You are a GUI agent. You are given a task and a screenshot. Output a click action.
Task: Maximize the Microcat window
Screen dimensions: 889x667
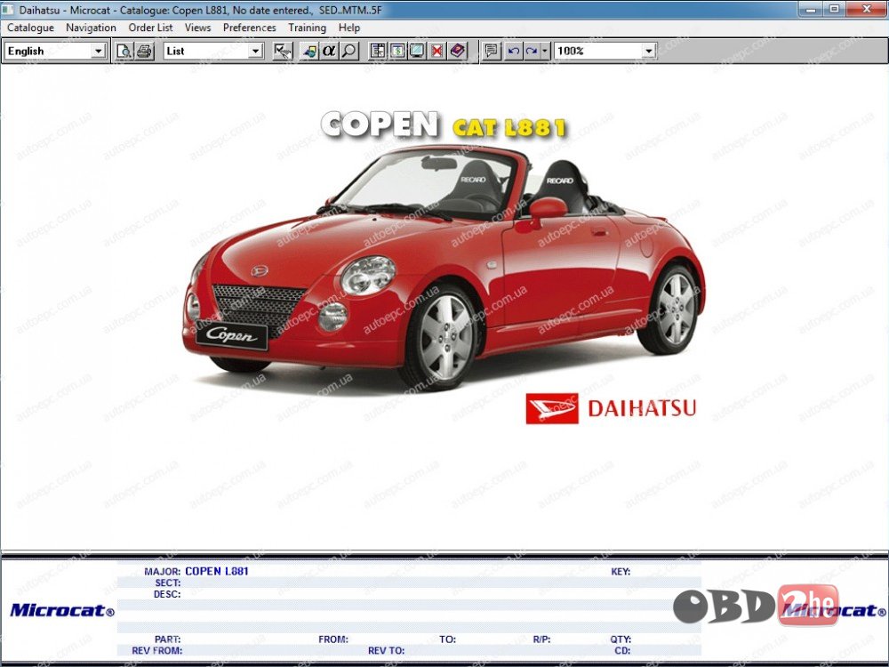point(835,9)
